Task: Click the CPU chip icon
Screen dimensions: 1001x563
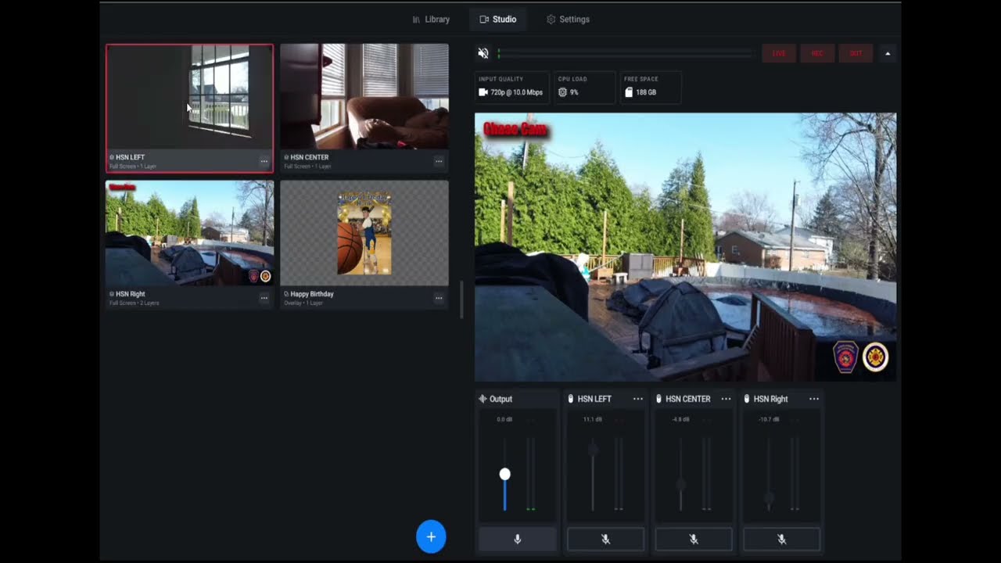Action: coord(562,92)
